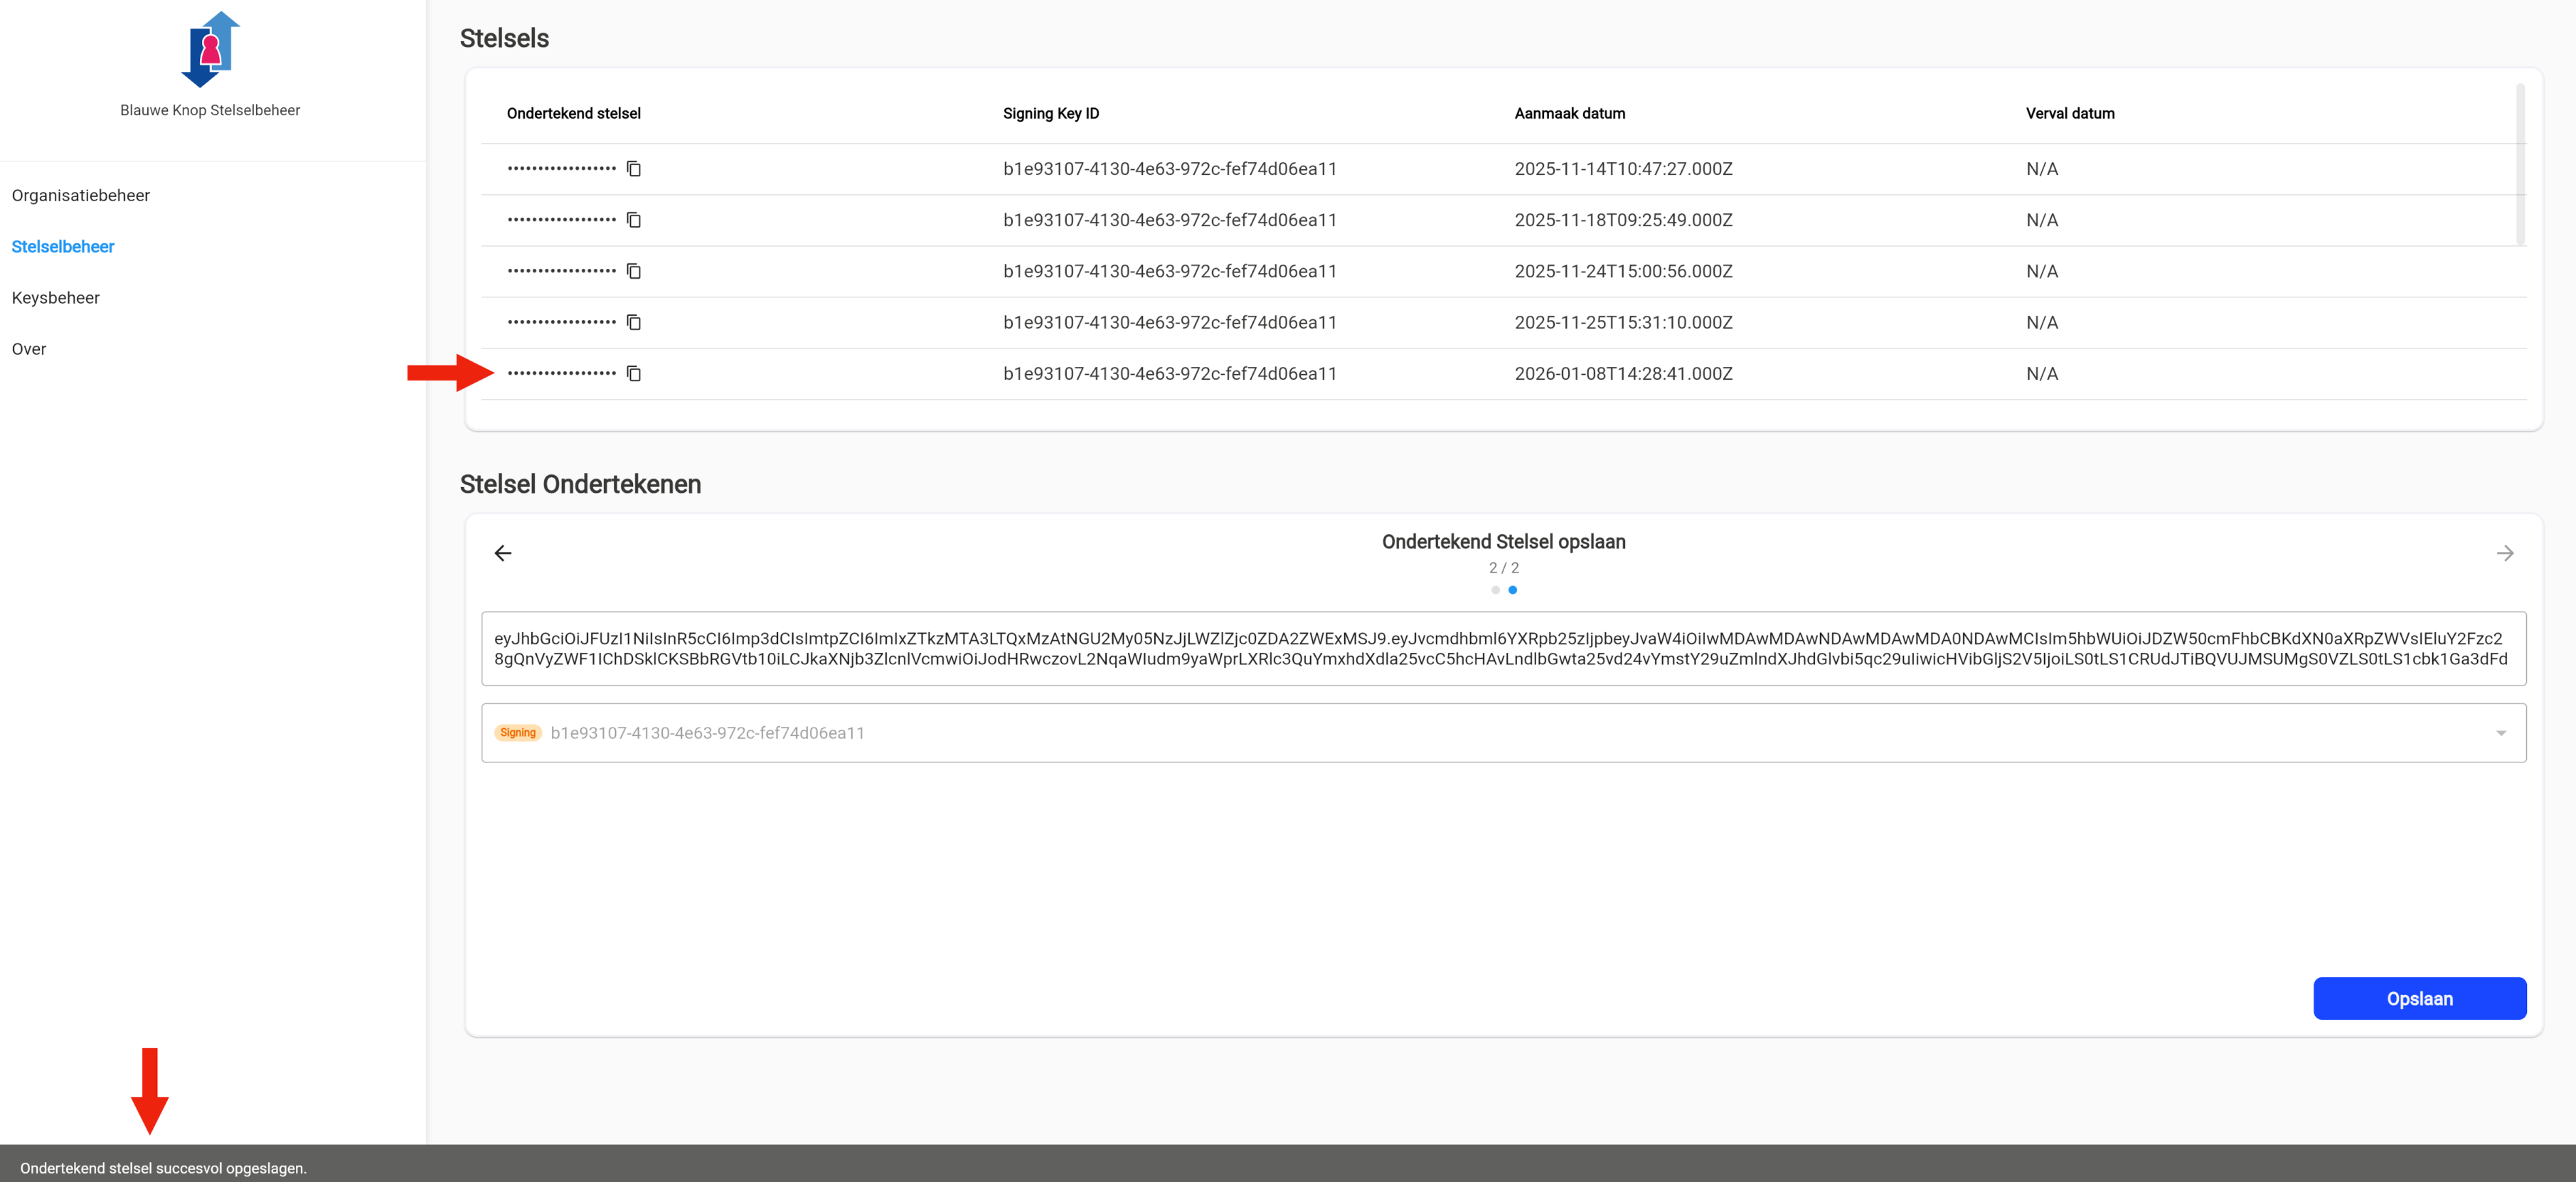Copy signed stelsel from 2025-11-25 row

(x=633, y=322)
